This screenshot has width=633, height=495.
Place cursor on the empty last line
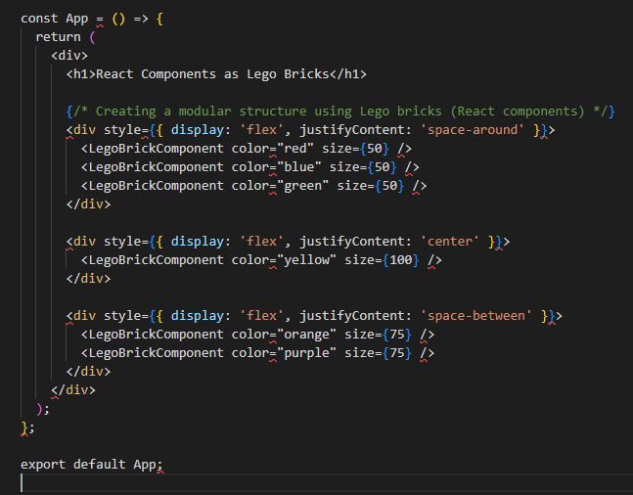click(317, 483)
